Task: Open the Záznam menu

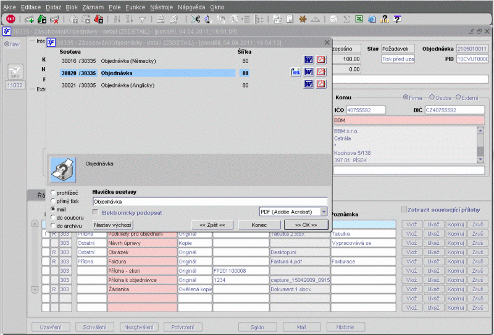Action: click(93, 7)
